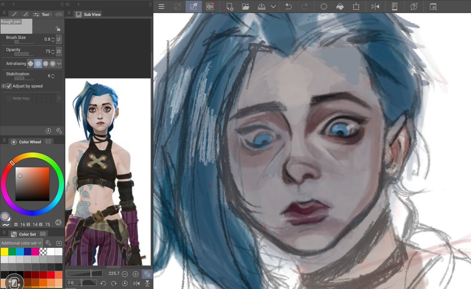Open Clip Studio spiral logo icon
The image size is (471, 289).
tap(210, 7)
